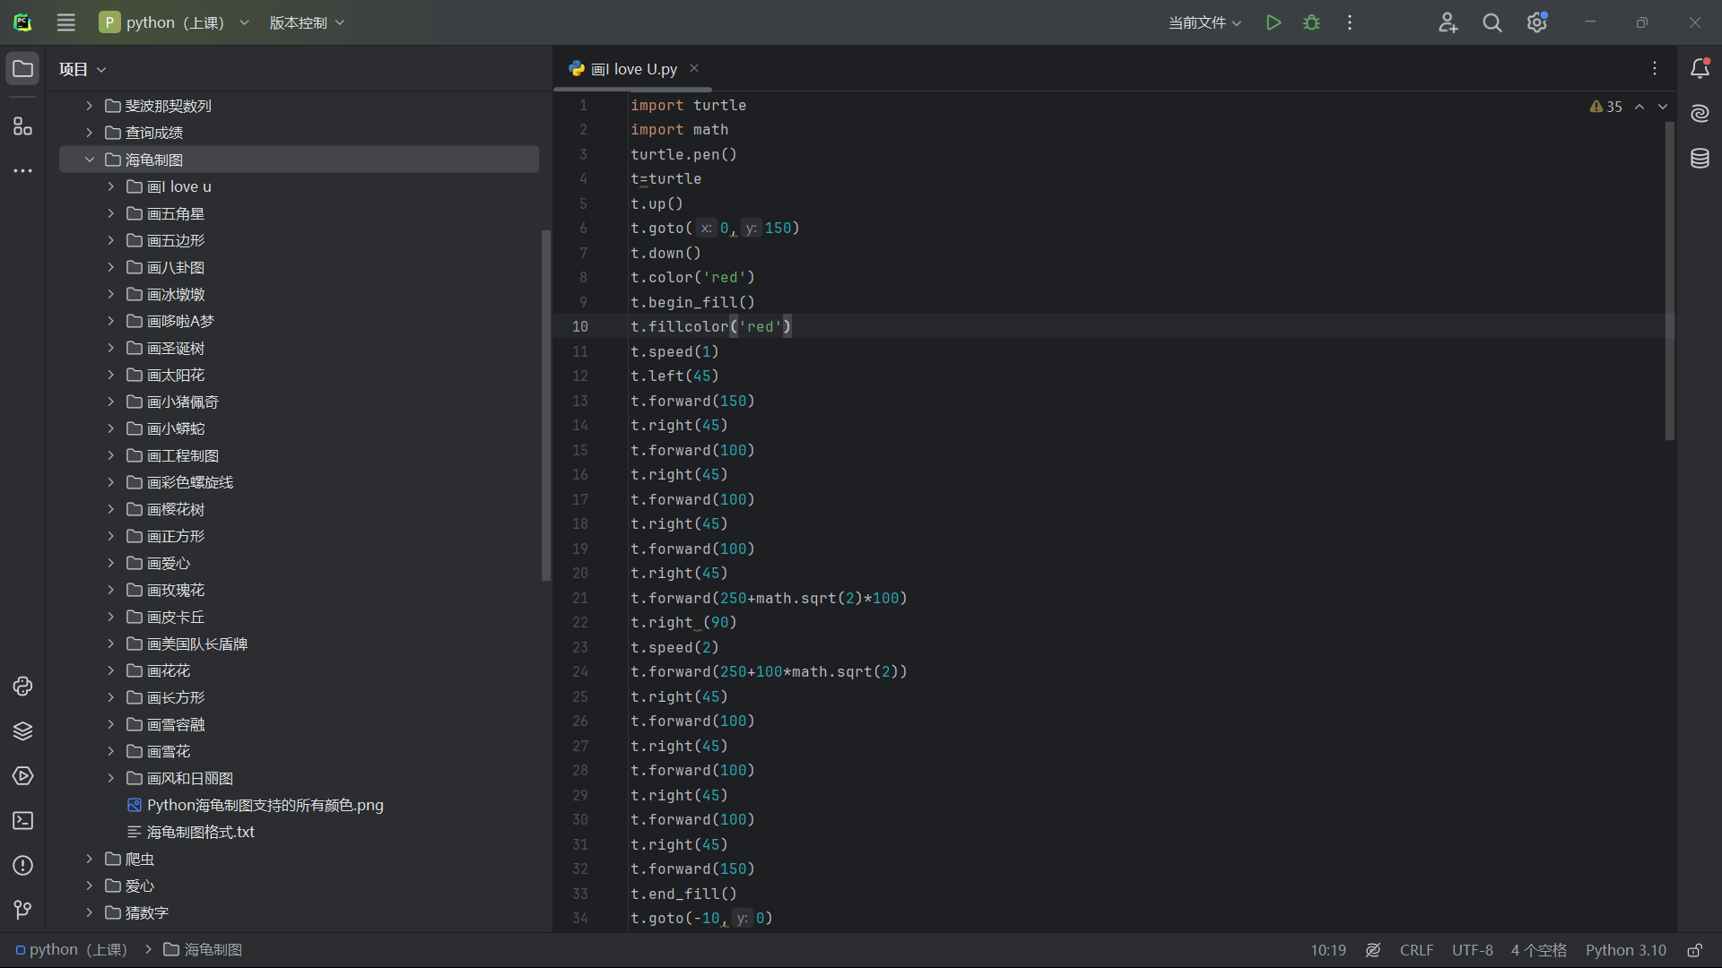Open the Python Console tool window

click(x=22, y=687)
